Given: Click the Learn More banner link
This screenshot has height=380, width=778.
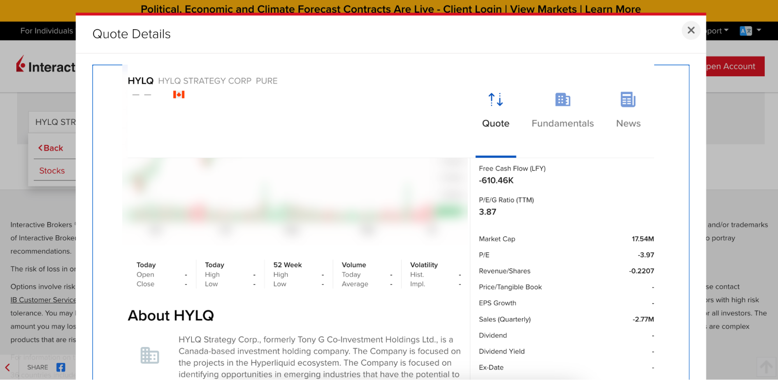Looking at the screenshot, I should (613, 9).
